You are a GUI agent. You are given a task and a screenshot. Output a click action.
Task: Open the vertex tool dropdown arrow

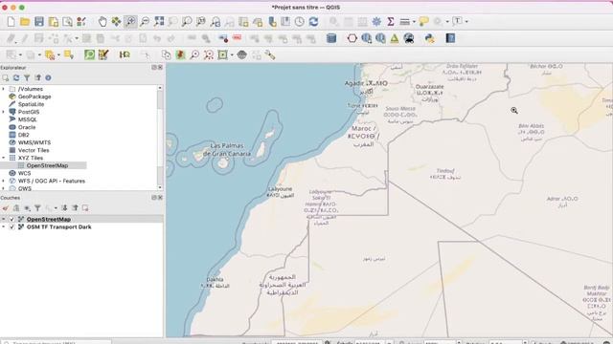(x=77, y=38)
